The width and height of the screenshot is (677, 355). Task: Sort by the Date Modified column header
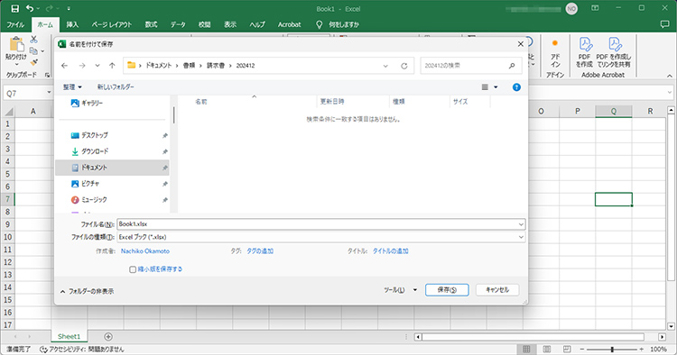click(353, 102)
